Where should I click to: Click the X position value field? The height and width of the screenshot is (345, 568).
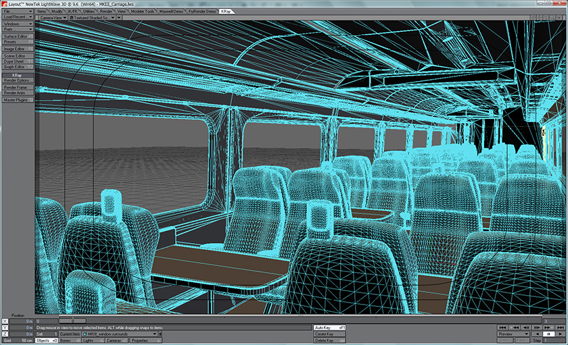coord(22,321)
